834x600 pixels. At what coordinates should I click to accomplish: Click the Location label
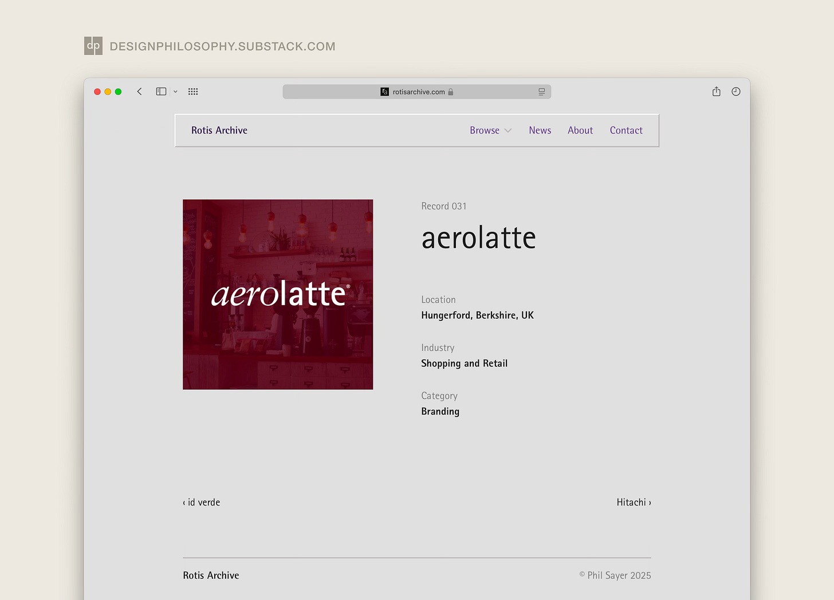[x=438, y=299]
